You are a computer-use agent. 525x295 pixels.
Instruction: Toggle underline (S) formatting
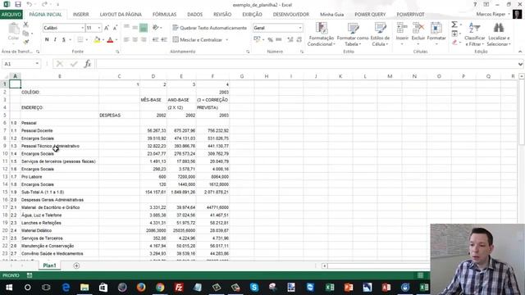click(x=63, y=39)
